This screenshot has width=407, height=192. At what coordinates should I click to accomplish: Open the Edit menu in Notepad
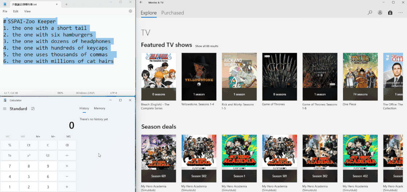click(x=16, y=11)
